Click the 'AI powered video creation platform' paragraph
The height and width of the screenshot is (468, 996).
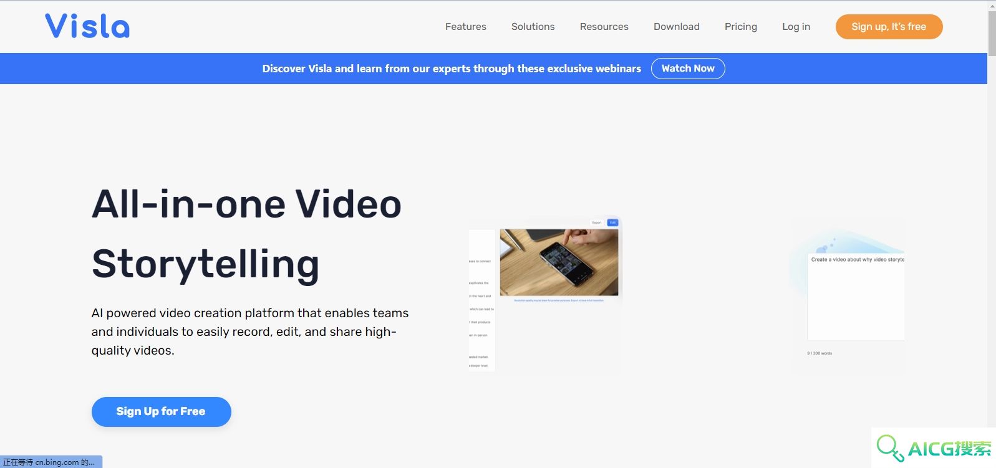tap(250, 332)
